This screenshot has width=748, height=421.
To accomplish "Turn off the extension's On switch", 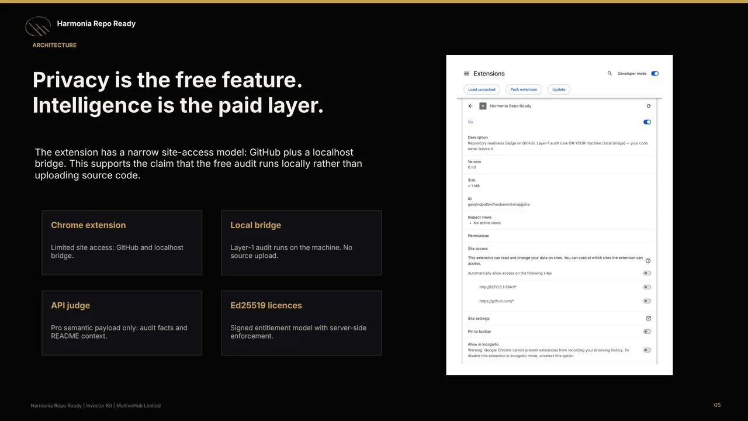I will [647, 122].
